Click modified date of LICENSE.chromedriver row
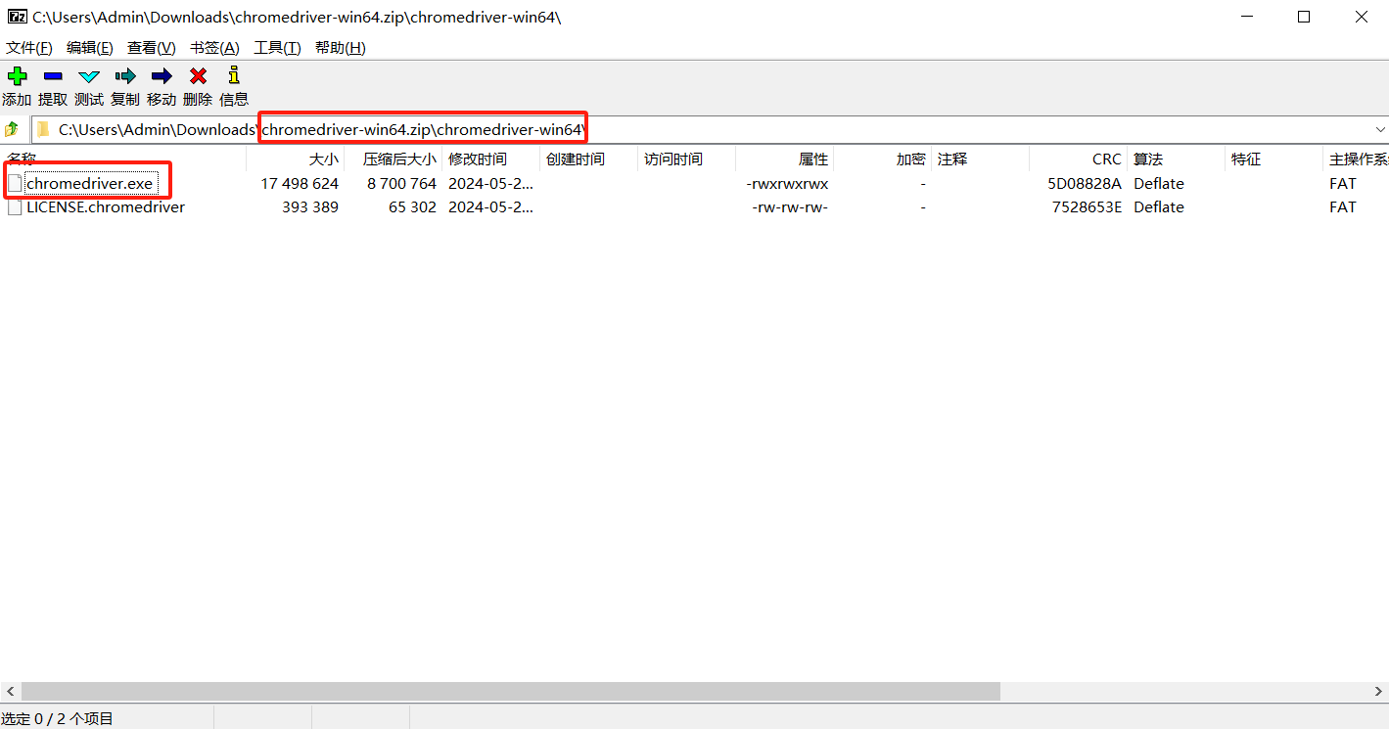Viewport: 1389px width, 729px height. [x=491, y=207]
